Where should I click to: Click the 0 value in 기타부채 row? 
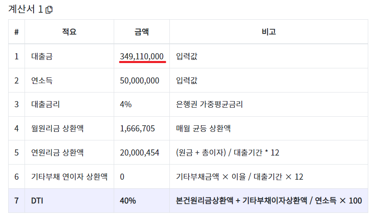coord(122,177)
